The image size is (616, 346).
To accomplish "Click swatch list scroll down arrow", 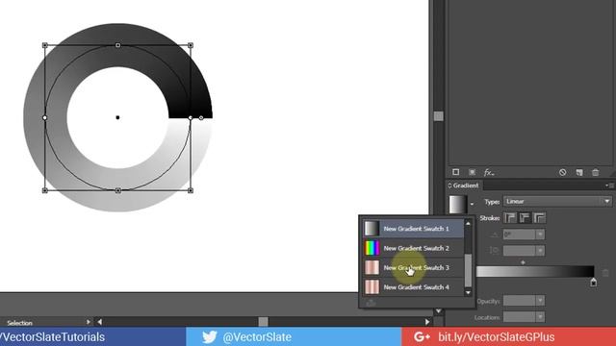I will pos(468,292).
